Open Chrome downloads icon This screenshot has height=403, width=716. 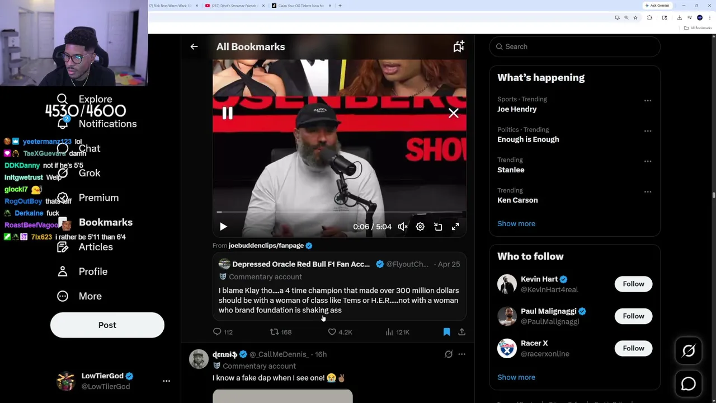679,17
